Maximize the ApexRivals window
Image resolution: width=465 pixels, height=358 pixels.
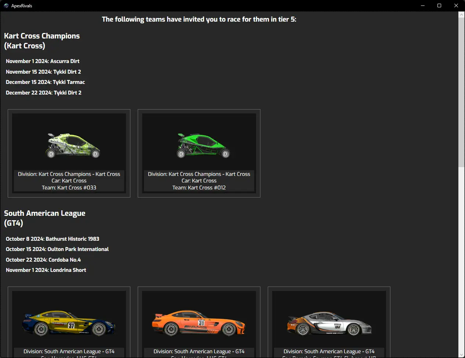point(439,5)
